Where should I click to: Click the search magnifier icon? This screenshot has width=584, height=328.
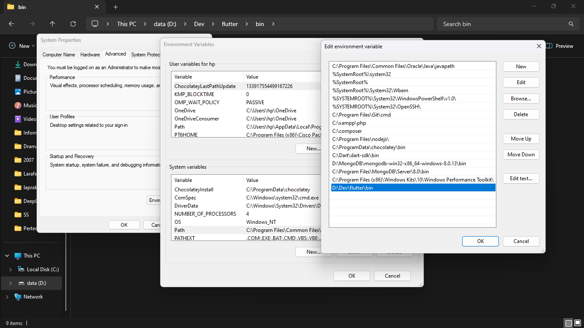pos(571,24)
